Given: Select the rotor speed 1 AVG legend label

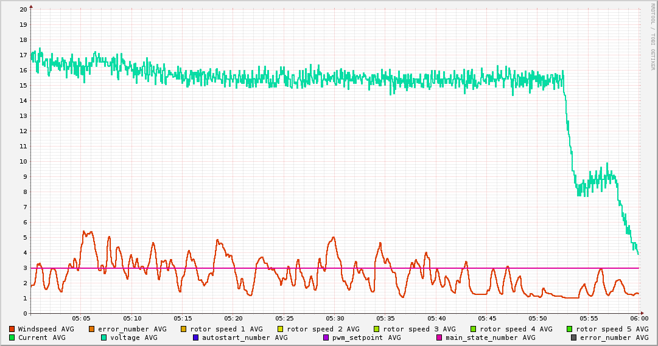Looking at the screenshot, I should click(226, 329).
